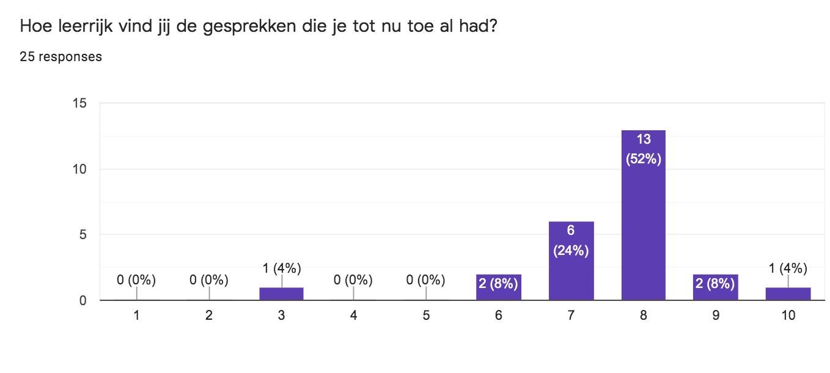Viewport: 830px width, 373px height.
Task: Click the tallest bar for rating 8
Action: coord(643,215)
